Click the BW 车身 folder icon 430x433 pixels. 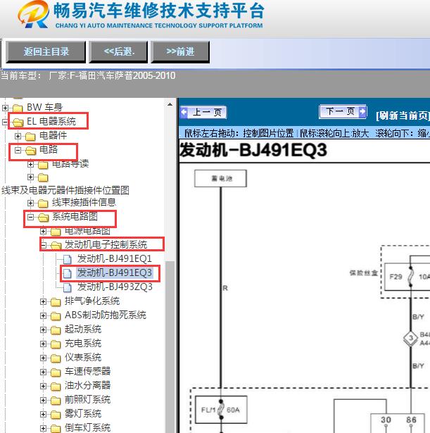pyautogui.click(x=18, y=108)
